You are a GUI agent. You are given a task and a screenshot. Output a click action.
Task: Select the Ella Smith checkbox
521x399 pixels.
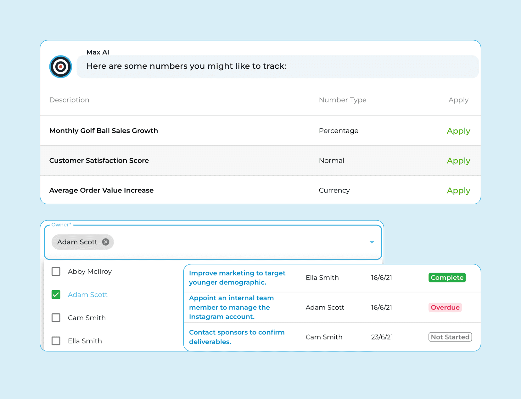(x=56, y=341)
